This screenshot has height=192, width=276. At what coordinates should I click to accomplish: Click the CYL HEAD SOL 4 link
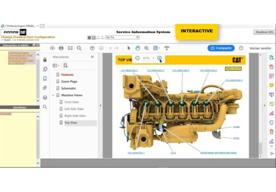coord(180,70)
